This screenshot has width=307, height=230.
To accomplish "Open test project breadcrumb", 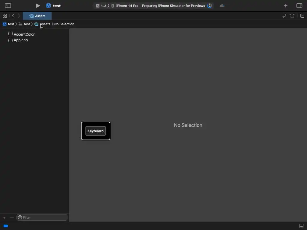I will click(8, 24).
